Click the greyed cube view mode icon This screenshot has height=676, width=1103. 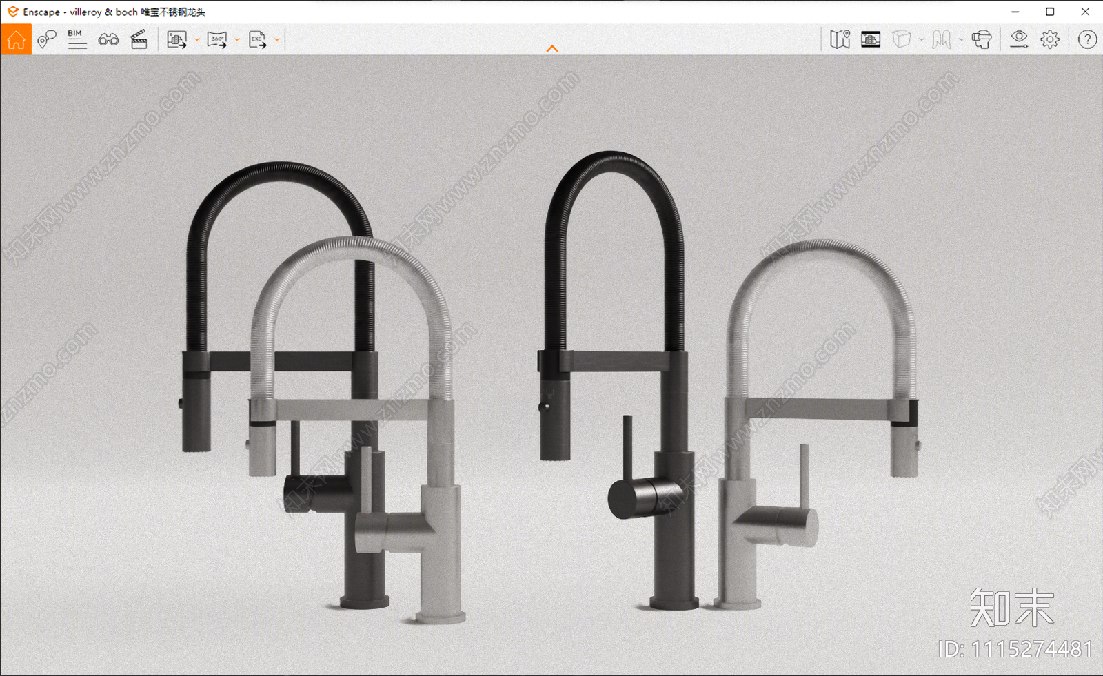(x=902, y=39)
